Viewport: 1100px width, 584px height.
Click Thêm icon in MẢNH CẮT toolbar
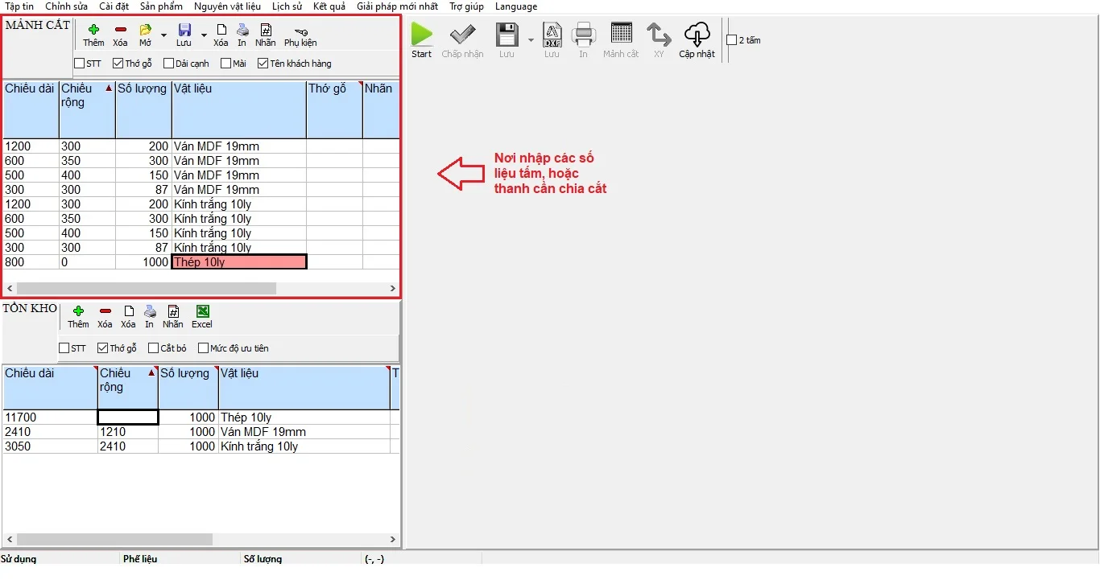(x=93, y=31)
